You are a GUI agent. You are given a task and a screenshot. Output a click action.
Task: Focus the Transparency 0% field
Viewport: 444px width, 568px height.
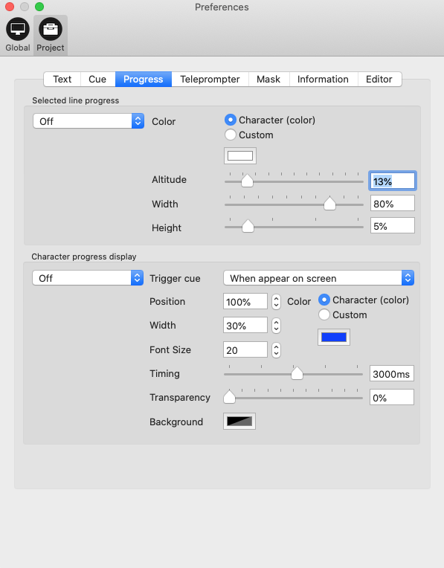tap(392, 398)
